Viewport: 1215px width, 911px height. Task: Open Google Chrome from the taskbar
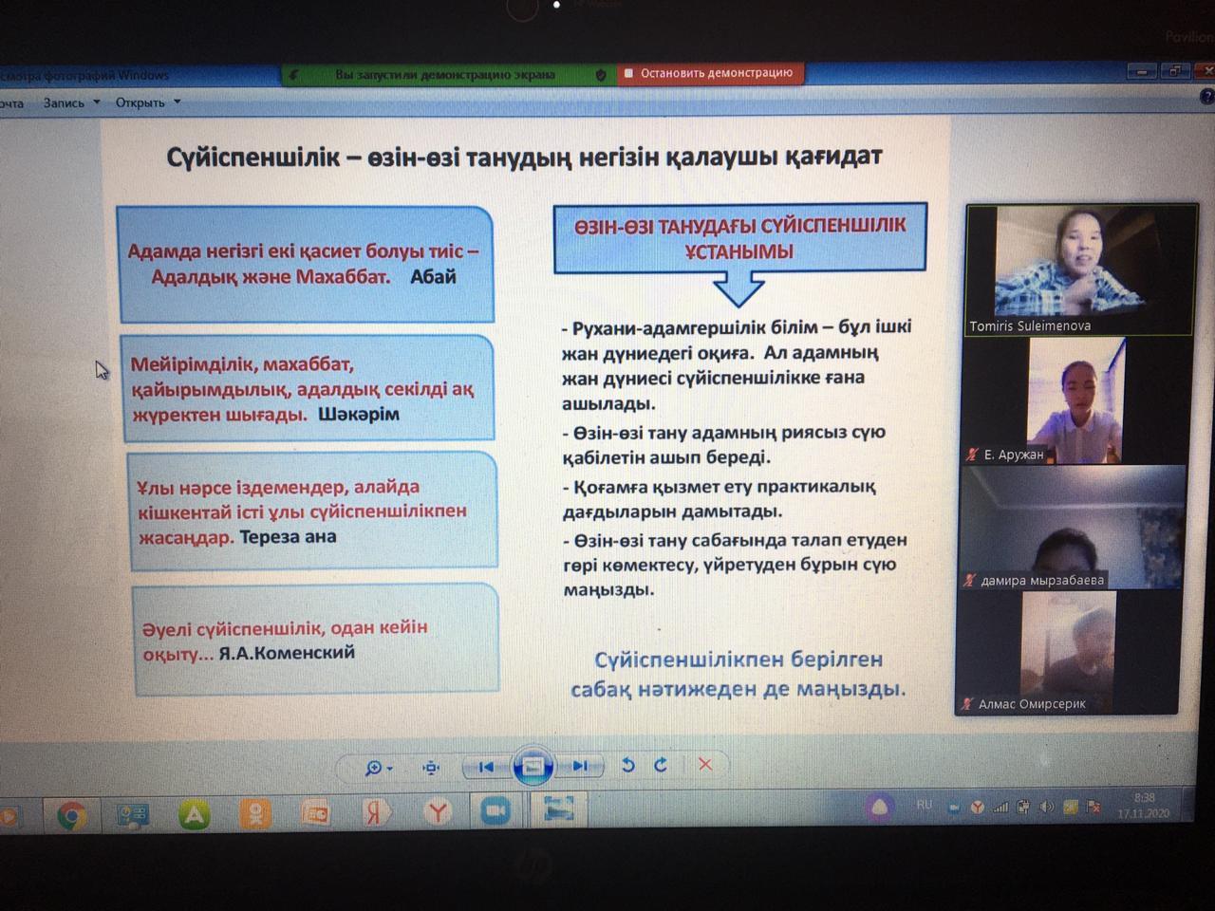coord(72,815)
